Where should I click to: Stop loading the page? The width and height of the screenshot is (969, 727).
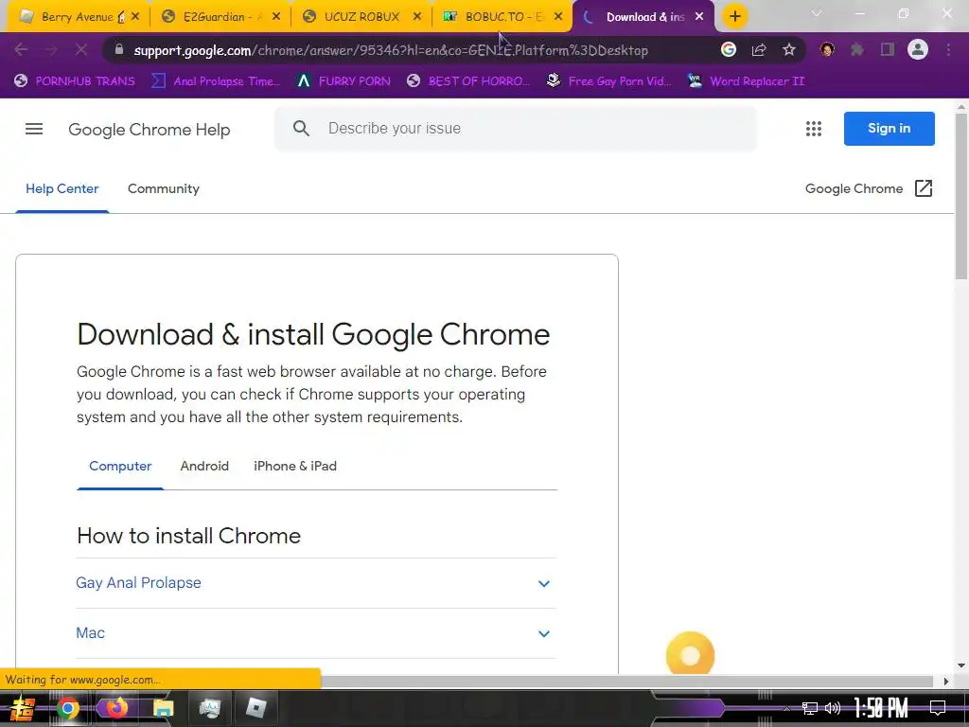pos(81,50)
